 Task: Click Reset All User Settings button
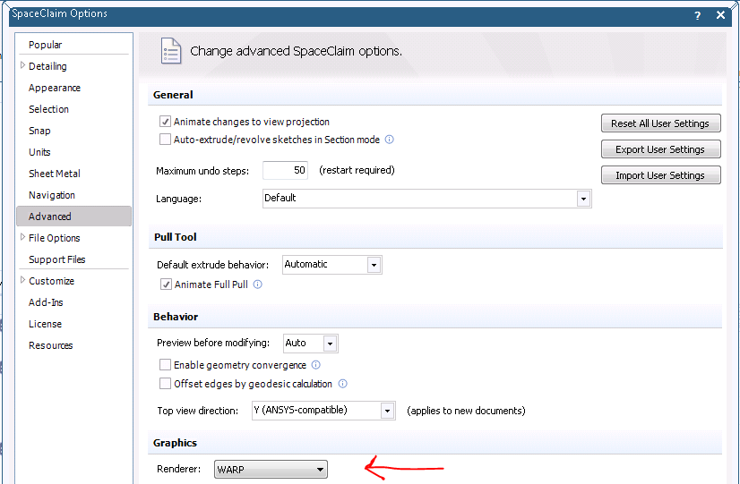click(661, 123)
